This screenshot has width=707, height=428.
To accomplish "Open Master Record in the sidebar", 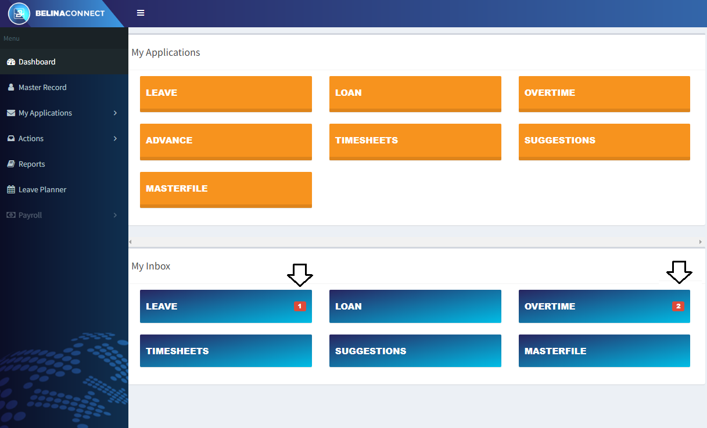I will click(64, 87).
